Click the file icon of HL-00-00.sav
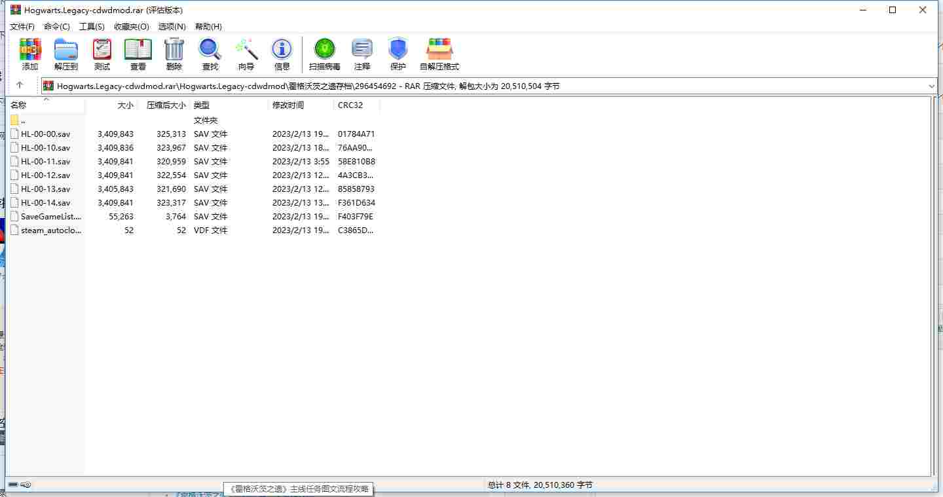Screen dimensions: 943x497 14,134
